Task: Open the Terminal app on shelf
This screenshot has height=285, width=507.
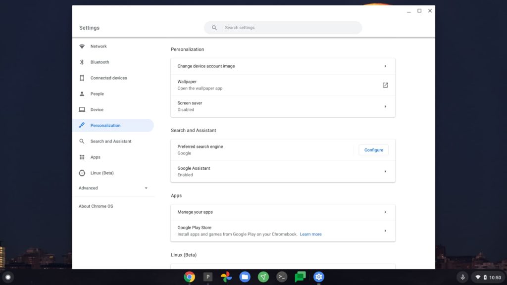Action: click(x=282, y=277)
